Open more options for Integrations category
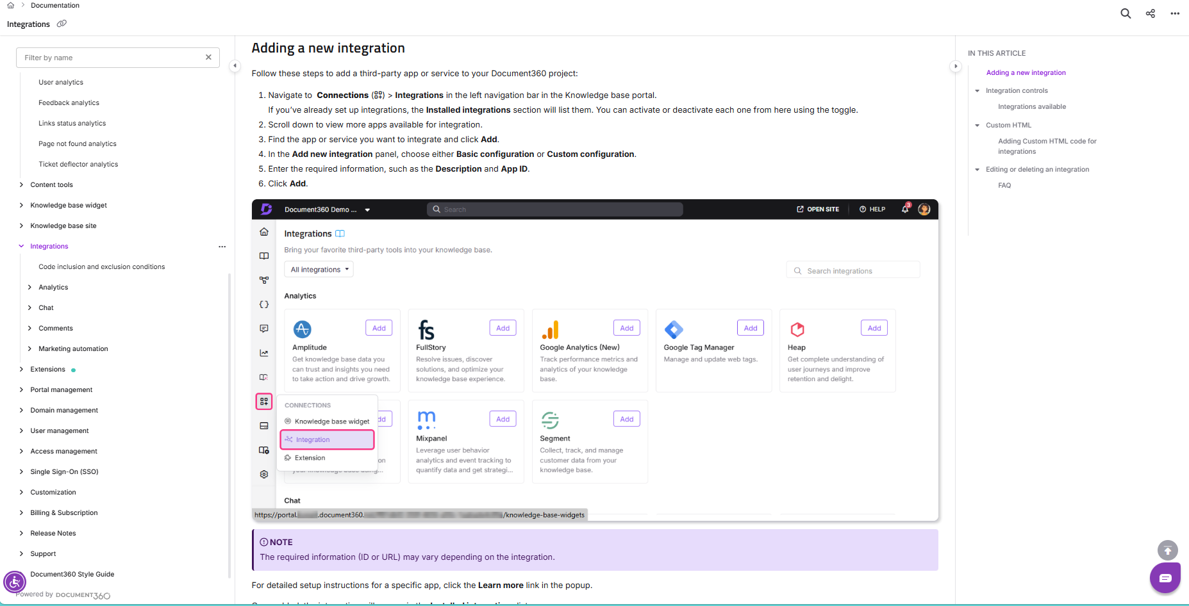This screenshot has width=1189, height=606. (x=222, y=247)
